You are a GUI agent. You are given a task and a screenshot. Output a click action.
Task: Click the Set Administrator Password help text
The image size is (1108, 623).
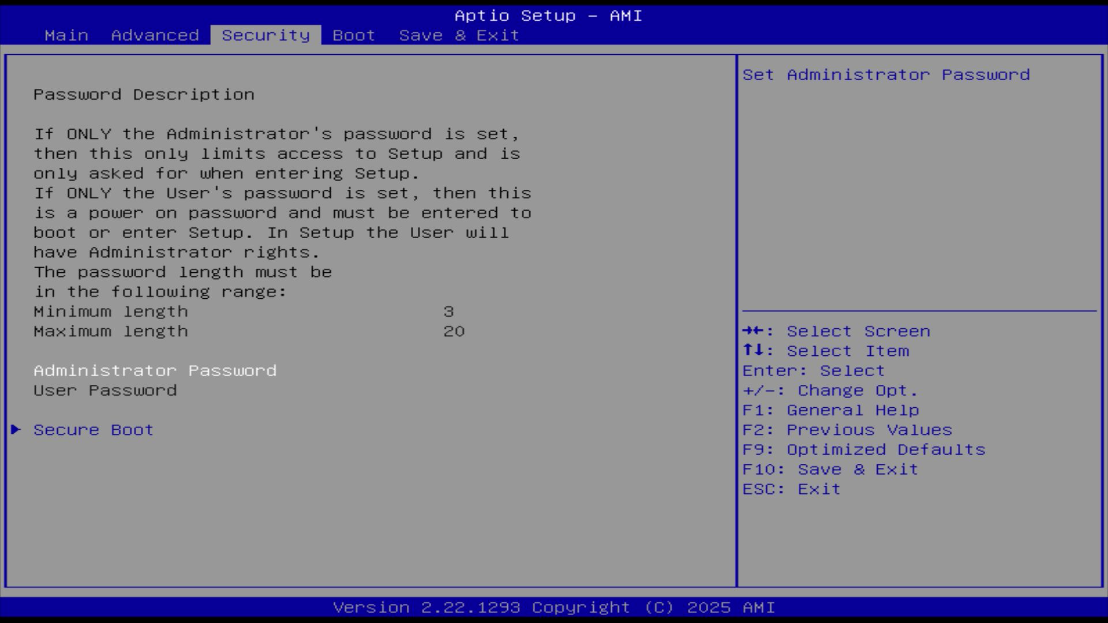[886, 75]
